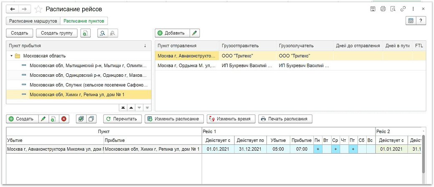Viewport: 434px width, 187px height.
Task: Click the Перечитать button
Action: [122, 119]
